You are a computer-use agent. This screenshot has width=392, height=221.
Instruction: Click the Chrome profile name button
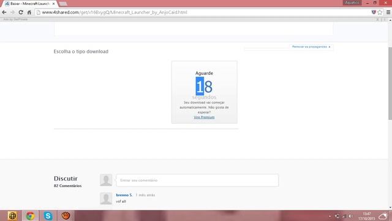(352, 2)
